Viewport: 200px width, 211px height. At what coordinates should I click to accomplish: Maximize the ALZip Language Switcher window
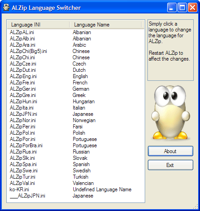click(182, 8)
